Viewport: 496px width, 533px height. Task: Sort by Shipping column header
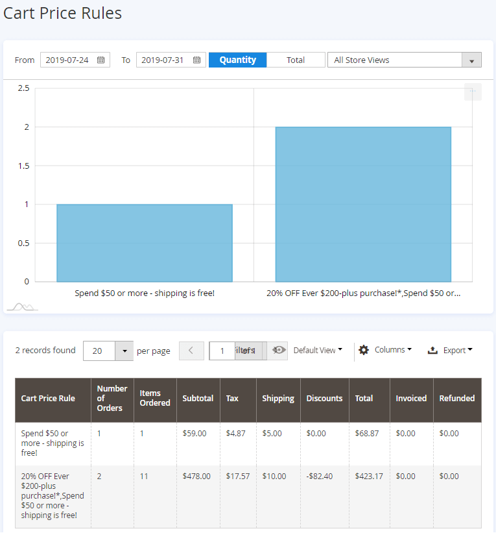278,399
